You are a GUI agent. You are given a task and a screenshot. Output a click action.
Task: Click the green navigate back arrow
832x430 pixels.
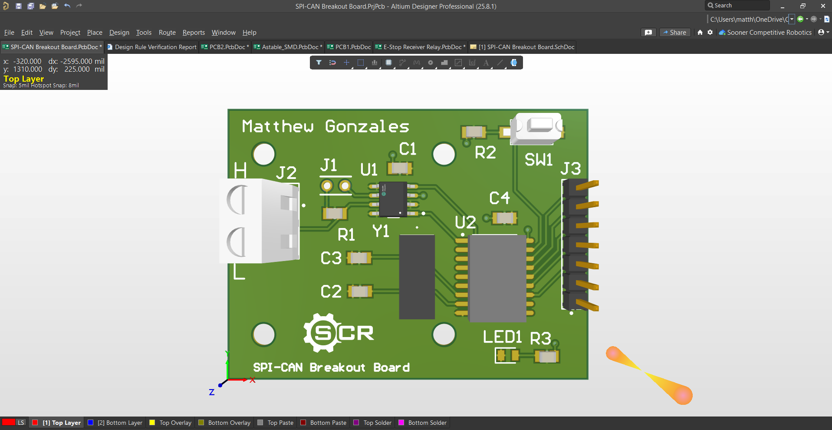tap(800, 19)
